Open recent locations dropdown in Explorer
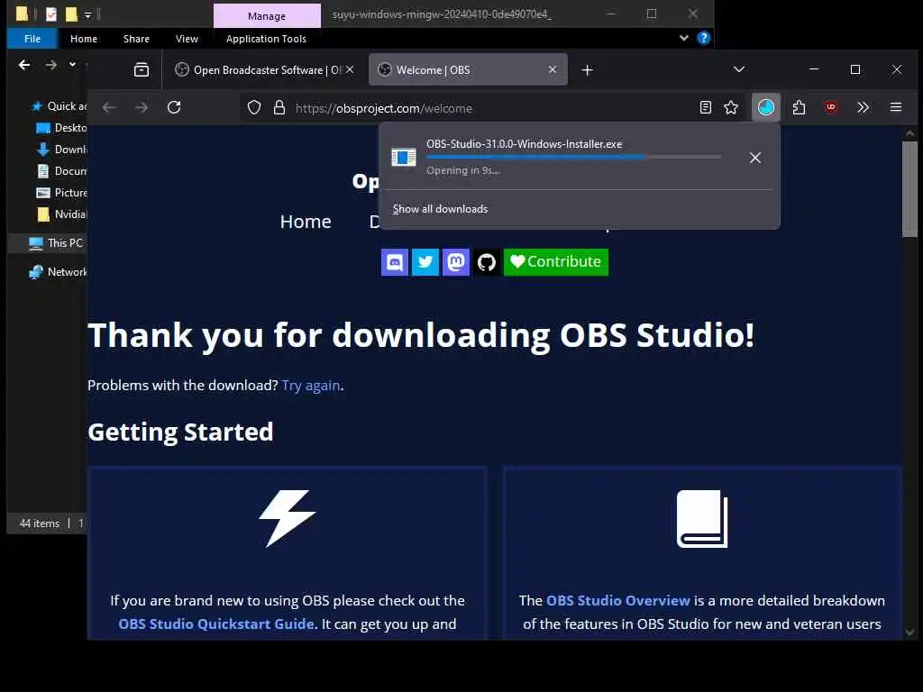Image resolution: width=923 pixels, height=692 pixels. 72,64
